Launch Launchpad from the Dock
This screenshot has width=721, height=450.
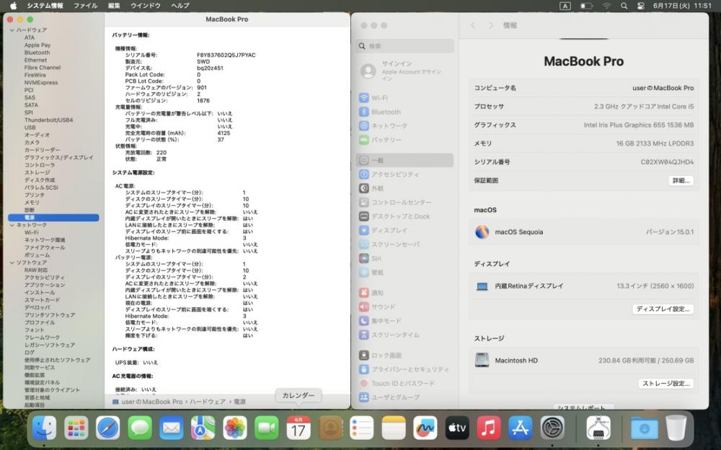76,428
